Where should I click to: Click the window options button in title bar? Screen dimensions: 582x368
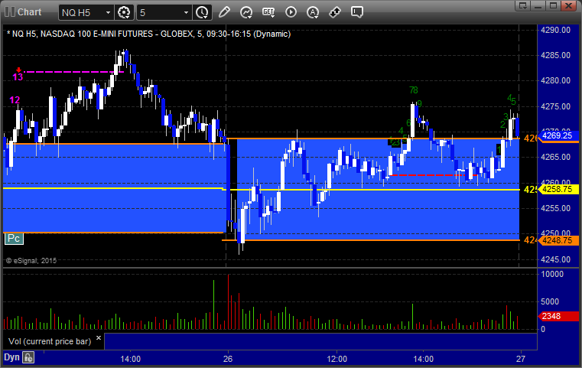click(523, 5)
